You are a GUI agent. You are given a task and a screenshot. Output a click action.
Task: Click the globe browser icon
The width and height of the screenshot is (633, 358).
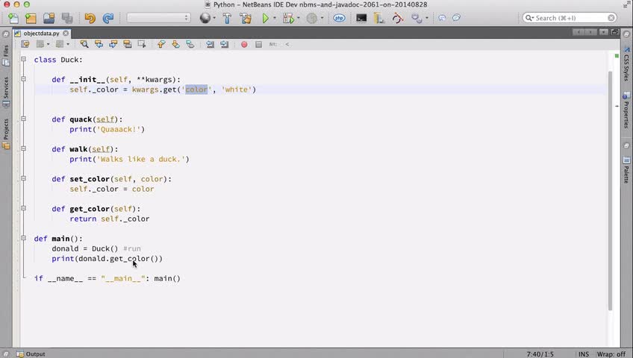click(x=205, y=18)
